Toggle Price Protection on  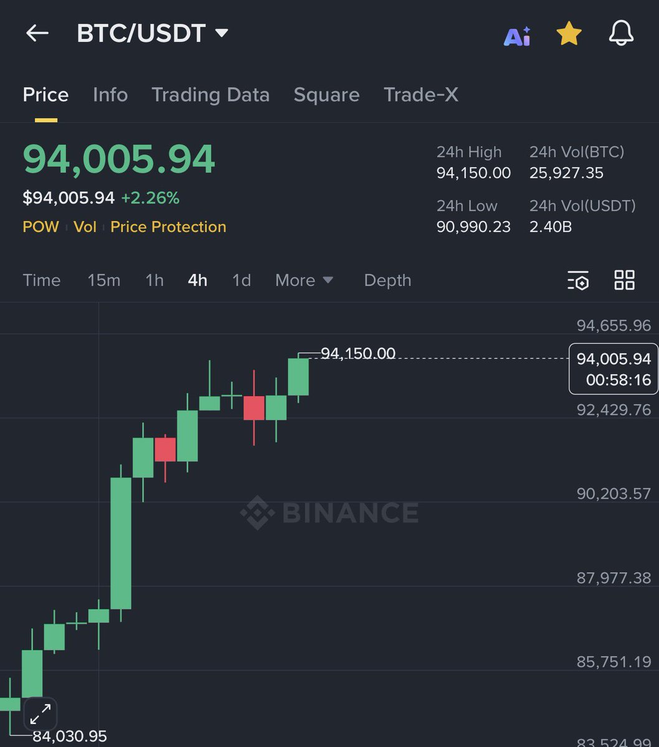168,227
